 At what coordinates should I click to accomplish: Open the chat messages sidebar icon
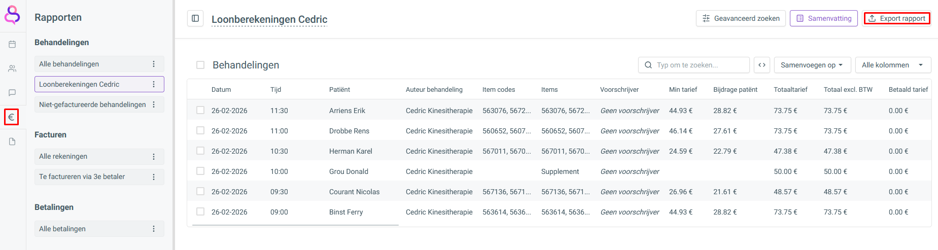(x=12, y=93)
